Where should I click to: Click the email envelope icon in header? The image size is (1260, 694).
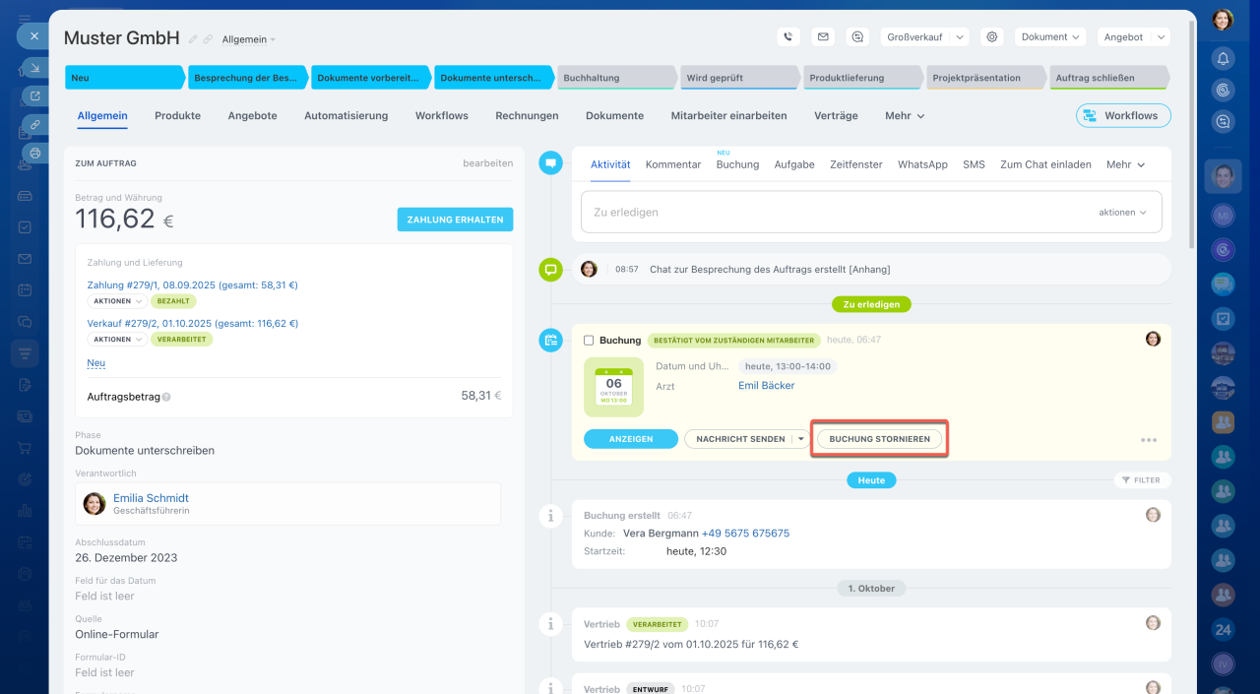pyautogui.click(x=823, y=36)
